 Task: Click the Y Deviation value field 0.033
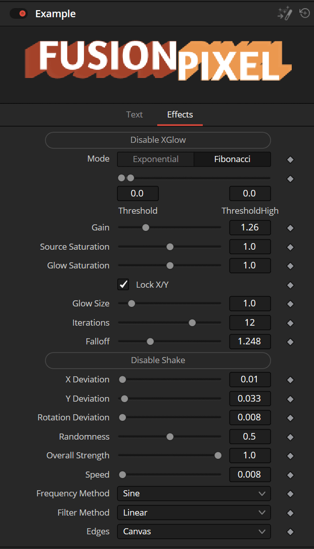pyautogui.click(x=250, y=399)
